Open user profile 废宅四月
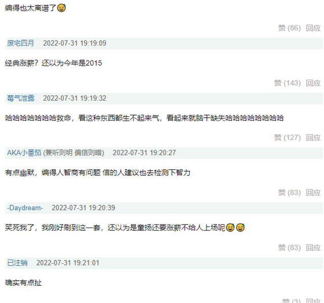Image resolution: width=324 pixels, height=303 pixels. 20,43
